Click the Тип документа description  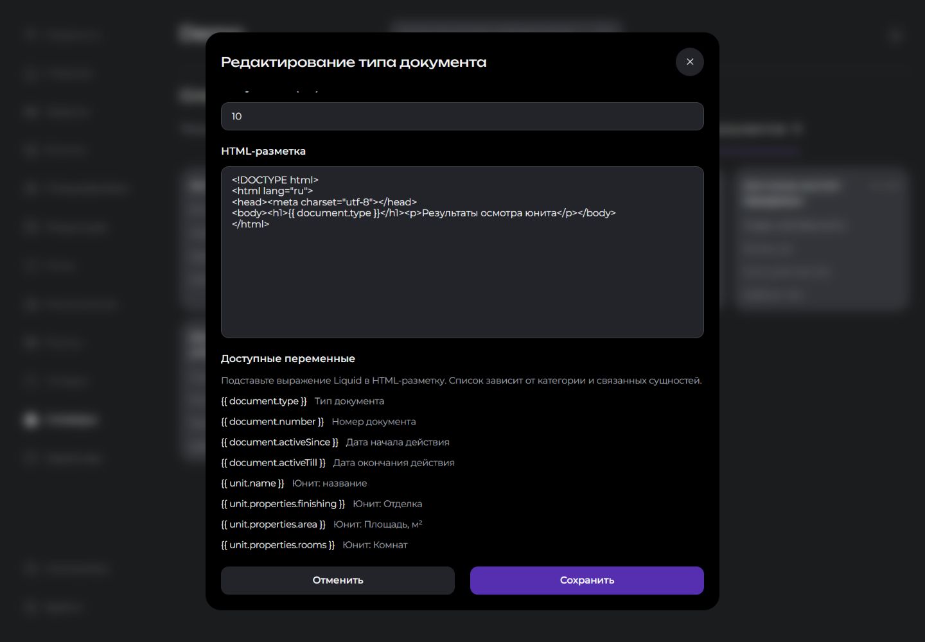pos(349,401)
